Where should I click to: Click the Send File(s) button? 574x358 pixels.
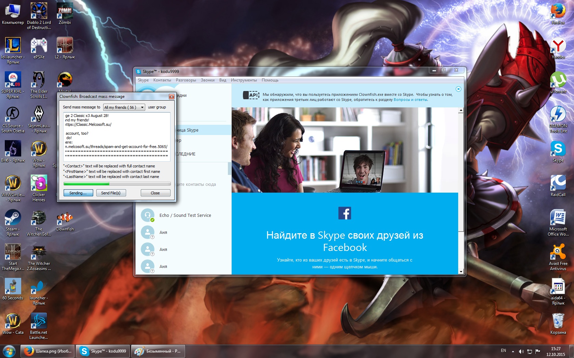111,193
